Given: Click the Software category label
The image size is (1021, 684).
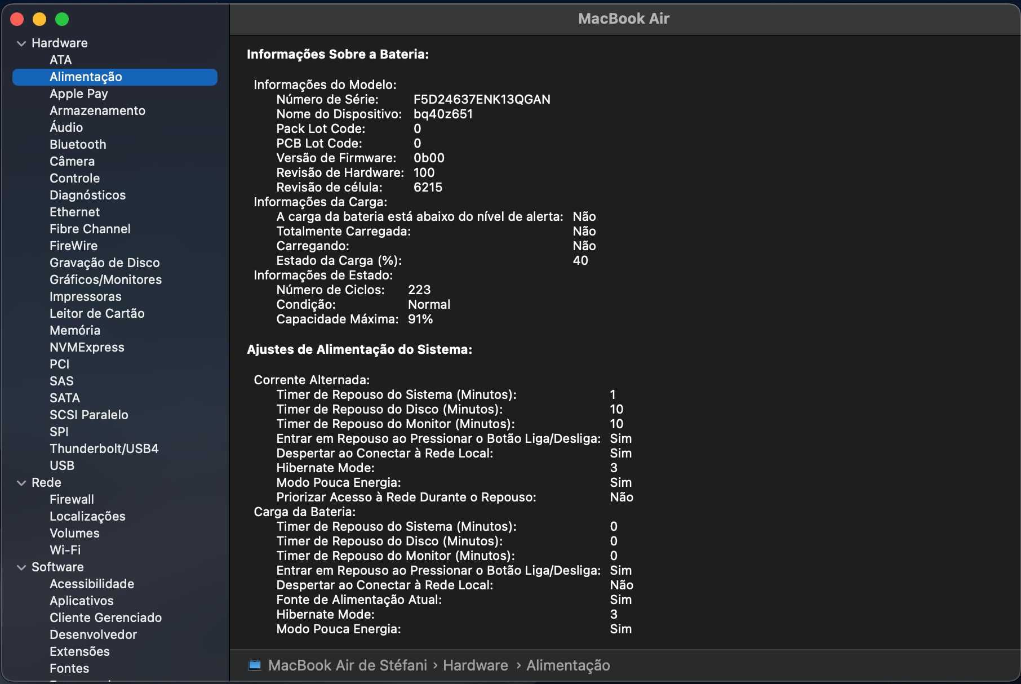Looking at the screenshot, I should 57,567.
